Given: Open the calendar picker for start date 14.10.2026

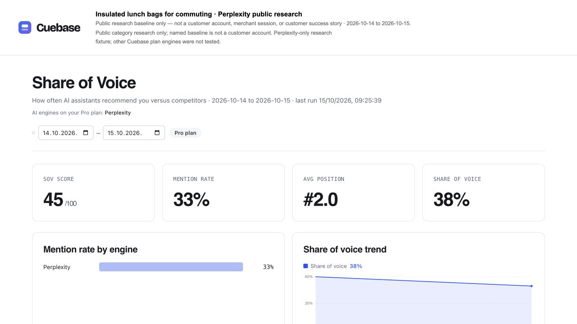Looking at the screenshot, I should (x=86, y=133).
